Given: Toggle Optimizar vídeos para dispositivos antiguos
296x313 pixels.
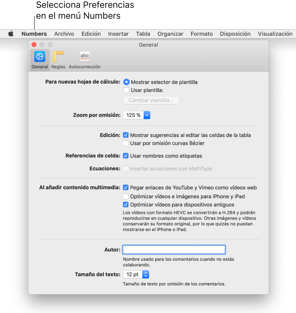Looking at the screenshot, I should click(x=126, y=205).
